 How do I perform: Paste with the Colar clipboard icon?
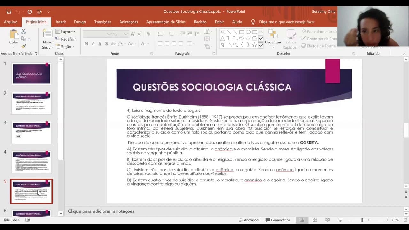tap(14, 34)
